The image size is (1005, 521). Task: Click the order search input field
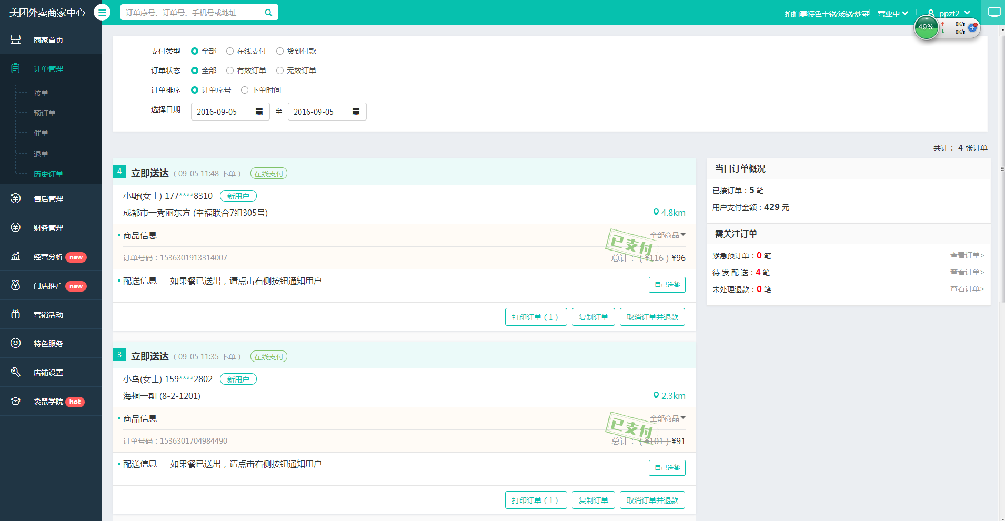(x=189, y=13)
